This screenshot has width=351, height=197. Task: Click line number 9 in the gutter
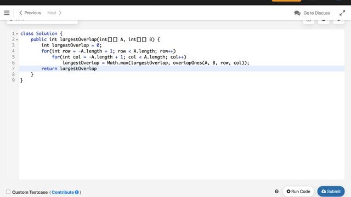pyautogui.click(x=13, y=80)
